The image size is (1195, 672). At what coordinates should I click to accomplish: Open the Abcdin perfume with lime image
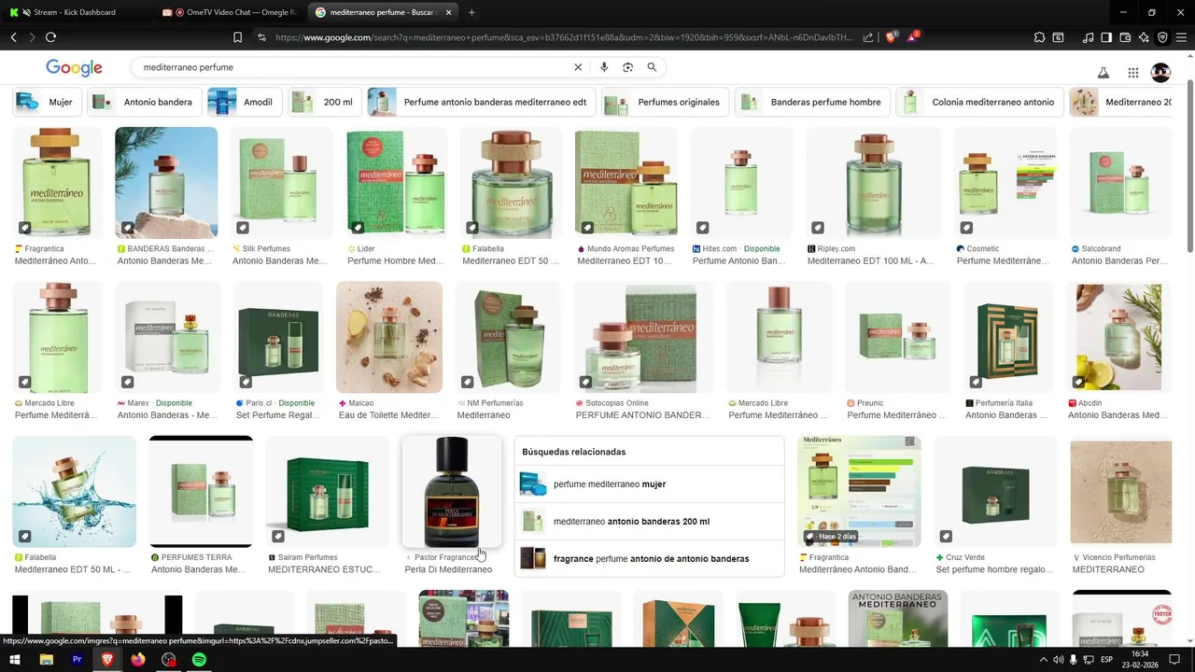tap(1118, 337)
